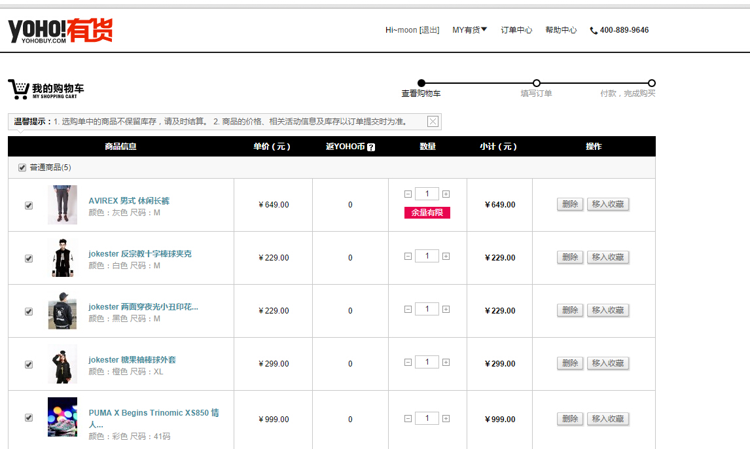Expand the MY有货 dropdown menu

(470, 30)
